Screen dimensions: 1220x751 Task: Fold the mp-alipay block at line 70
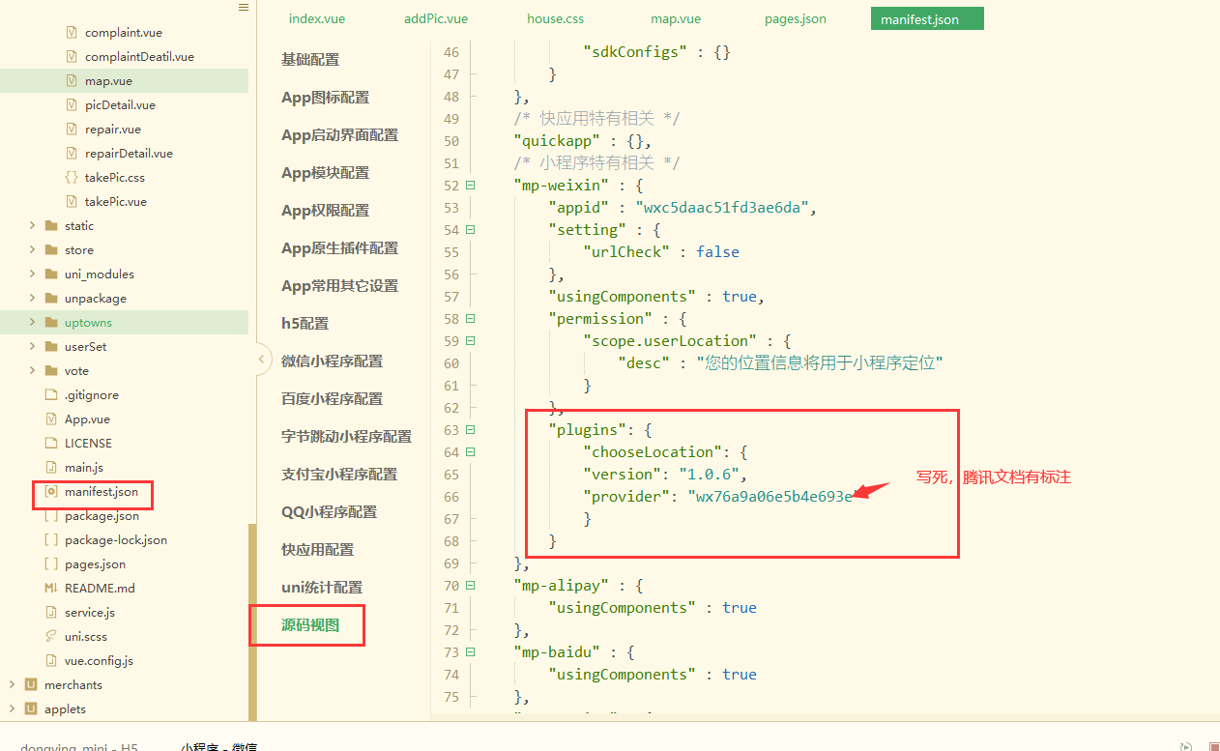click(x=471, y=586)
